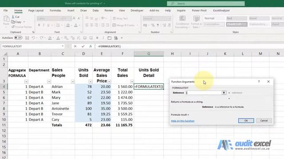
Task: Switch to the Data tab
Action: [96, 11]
